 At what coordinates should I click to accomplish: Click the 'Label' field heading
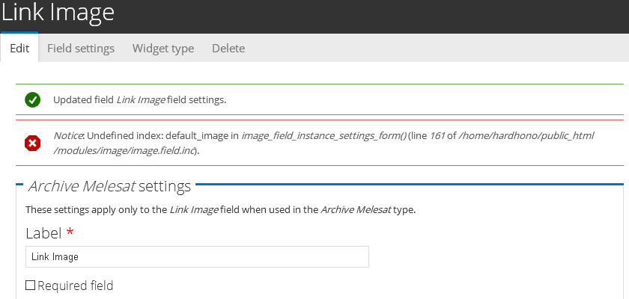coord(43,233)
